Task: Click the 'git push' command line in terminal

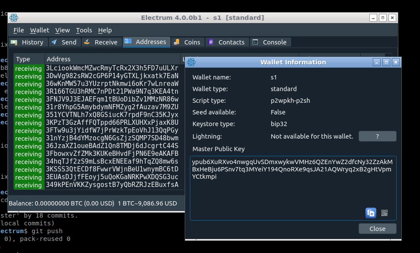Action: 31,231
